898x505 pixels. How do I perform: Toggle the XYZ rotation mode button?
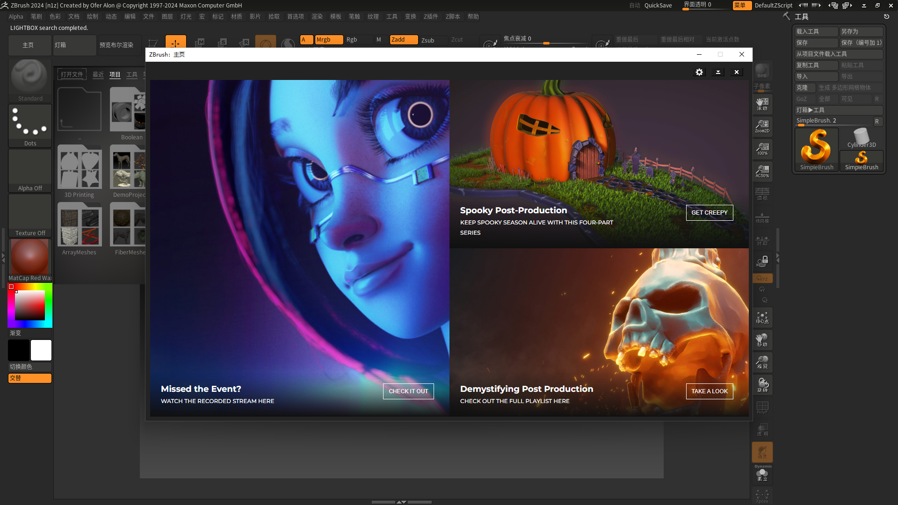pos(762,278)
